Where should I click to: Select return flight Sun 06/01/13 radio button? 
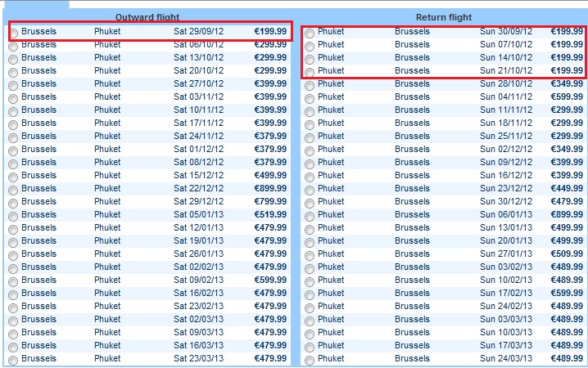[x=310, y=217]
